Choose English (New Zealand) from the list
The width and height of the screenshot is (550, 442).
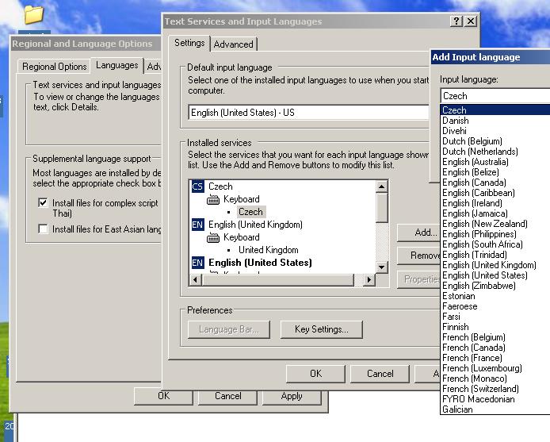pyautogui.click(x=495, y=224)
